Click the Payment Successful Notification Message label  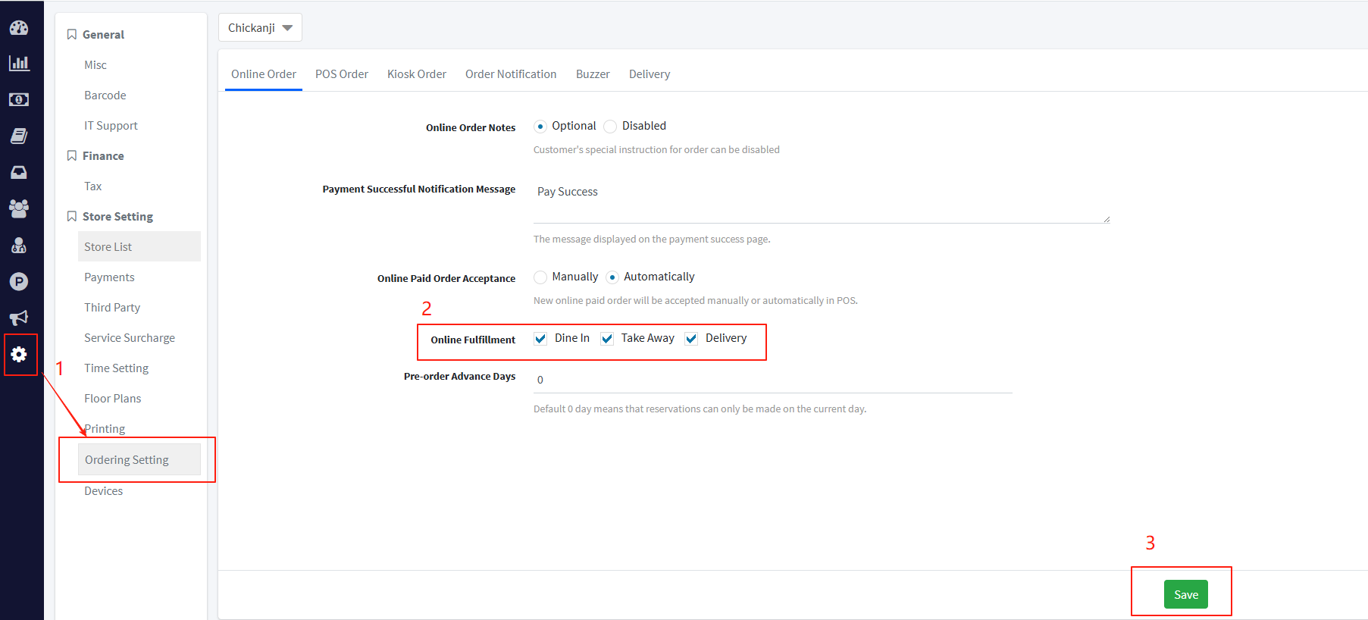click(419, 189)
